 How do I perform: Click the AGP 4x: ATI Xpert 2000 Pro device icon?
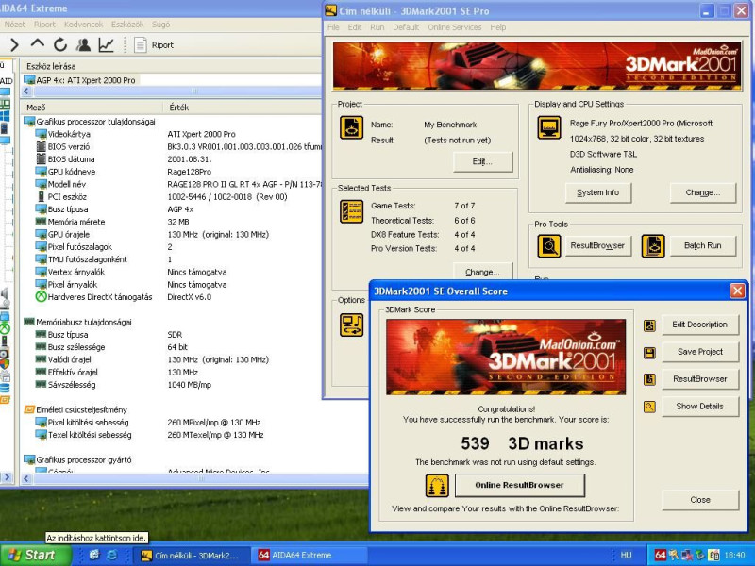[x=29, y=80]
